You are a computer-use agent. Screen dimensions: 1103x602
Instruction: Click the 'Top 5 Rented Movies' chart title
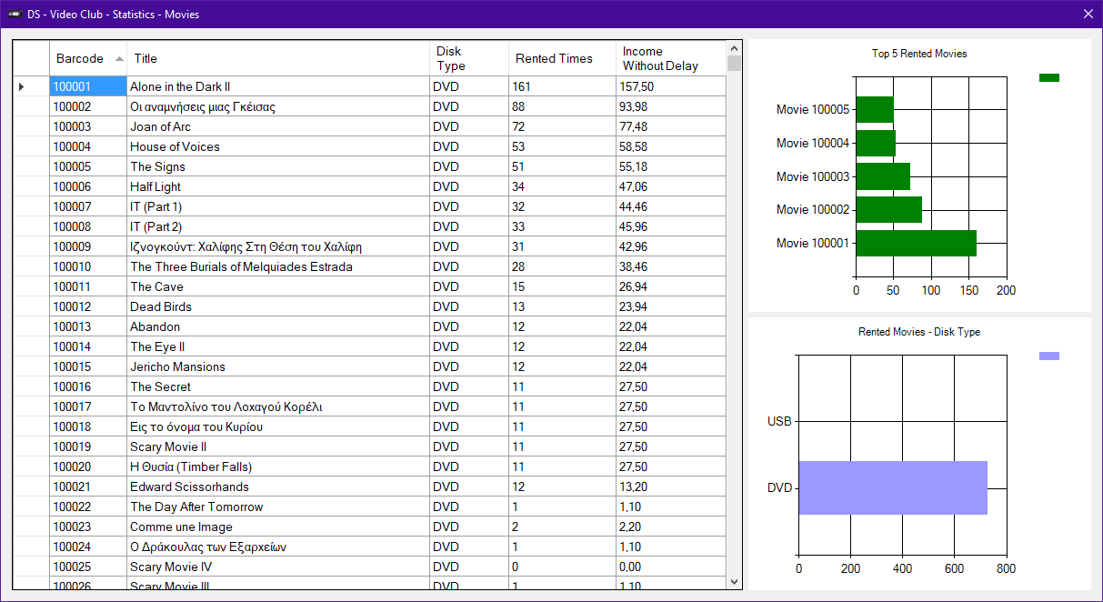tap(919, 54)
